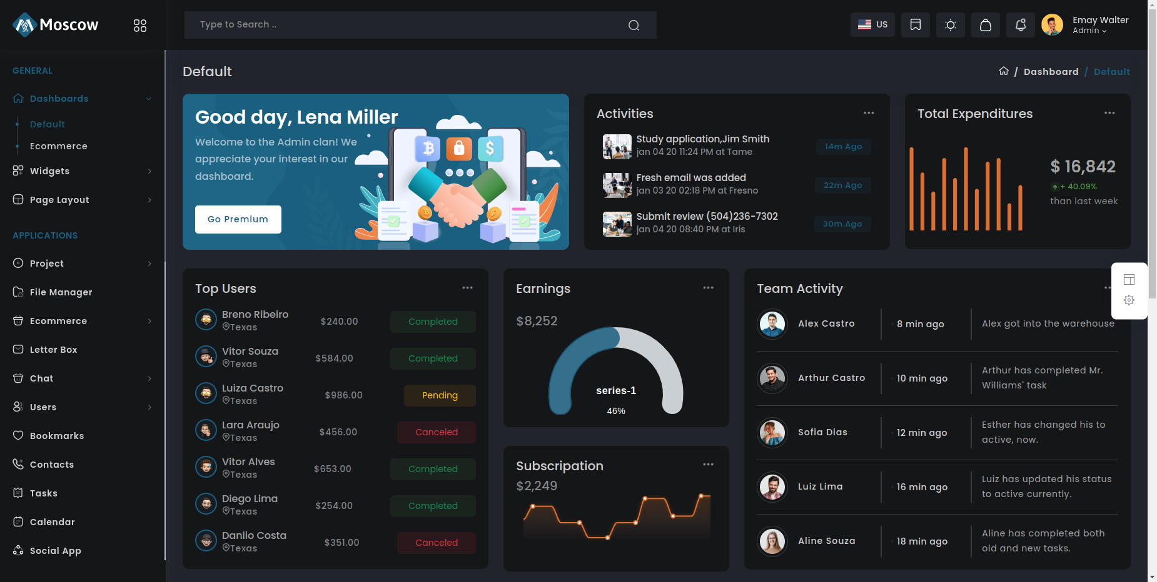The height and width of the screenshot is (582, 1157).
Task: Click the Dashboard breadcrumb link
Action: click(1051, 72)
